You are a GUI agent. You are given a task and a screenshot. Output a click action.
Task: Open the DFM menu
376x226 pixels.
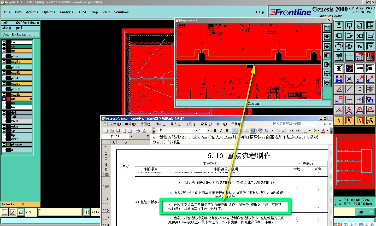[82, 12]
